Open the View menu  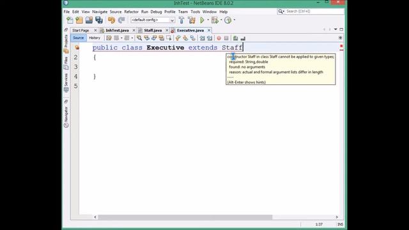tap(86, 11)
